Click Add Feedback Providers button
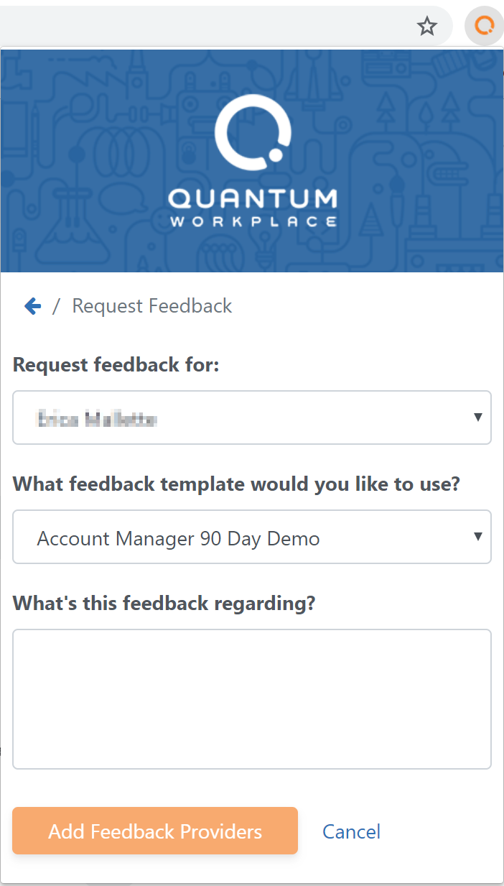This screenshot has width=504, height=886. coord(155,831)
